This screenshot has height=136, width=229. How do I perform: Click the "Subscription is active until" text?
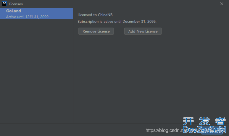coord(99,22)
